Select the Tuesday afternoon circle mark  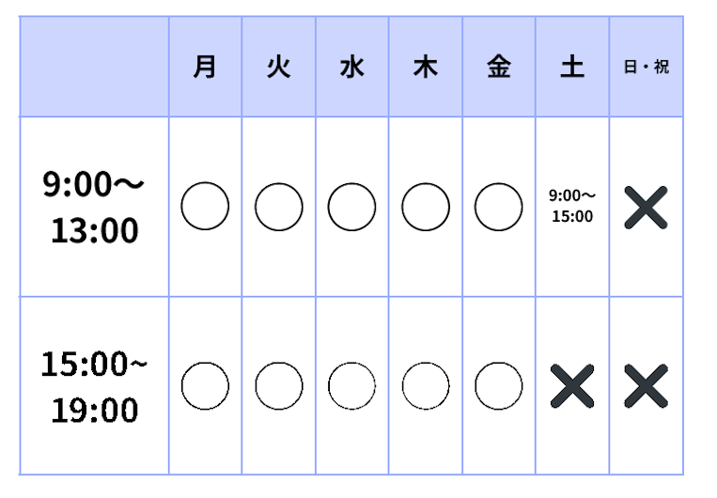[x=279, y=386]
